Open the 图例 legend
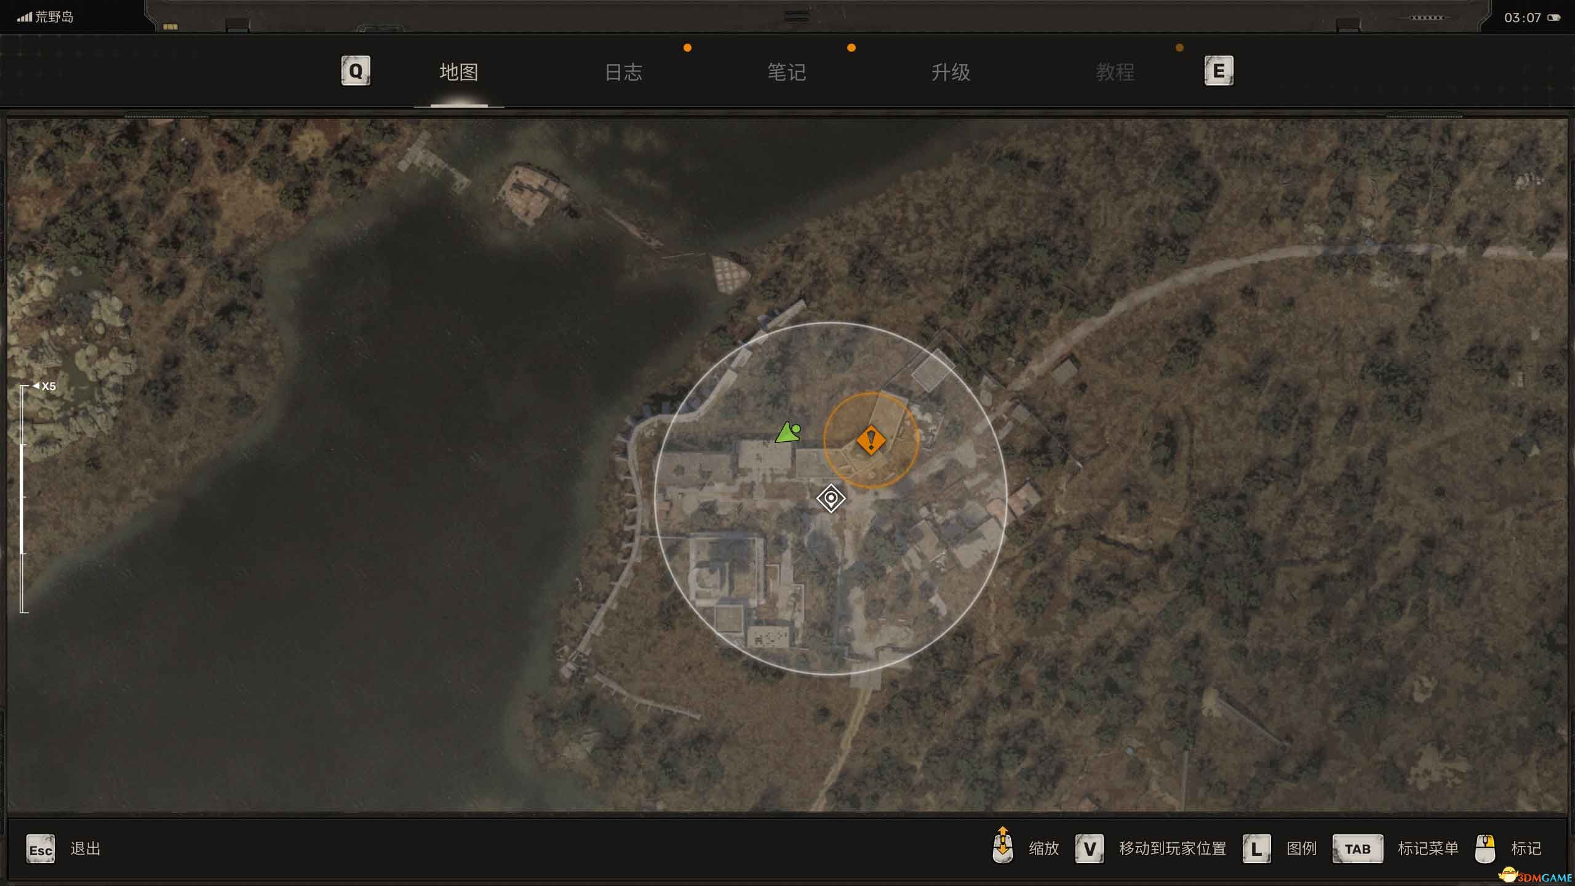 (1302, 848)
